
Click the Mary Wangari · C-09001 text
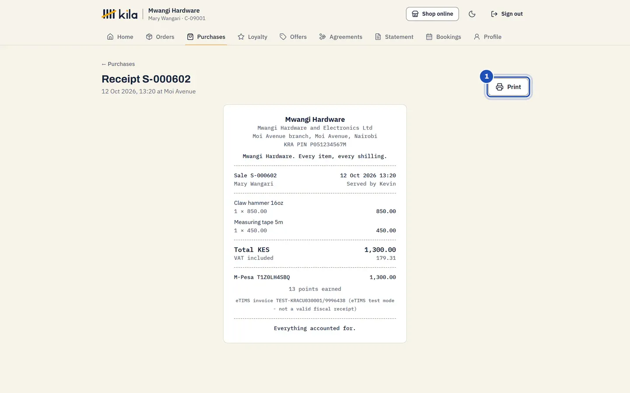(177, 18)
